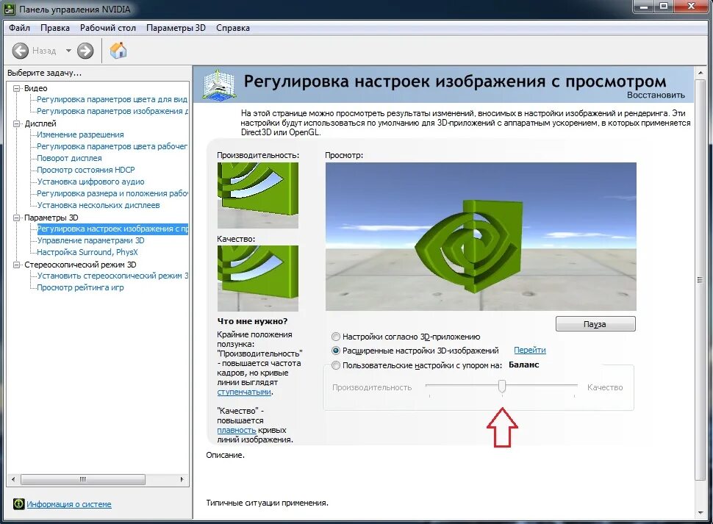Click the Forward arrow icon

point(85,51)
